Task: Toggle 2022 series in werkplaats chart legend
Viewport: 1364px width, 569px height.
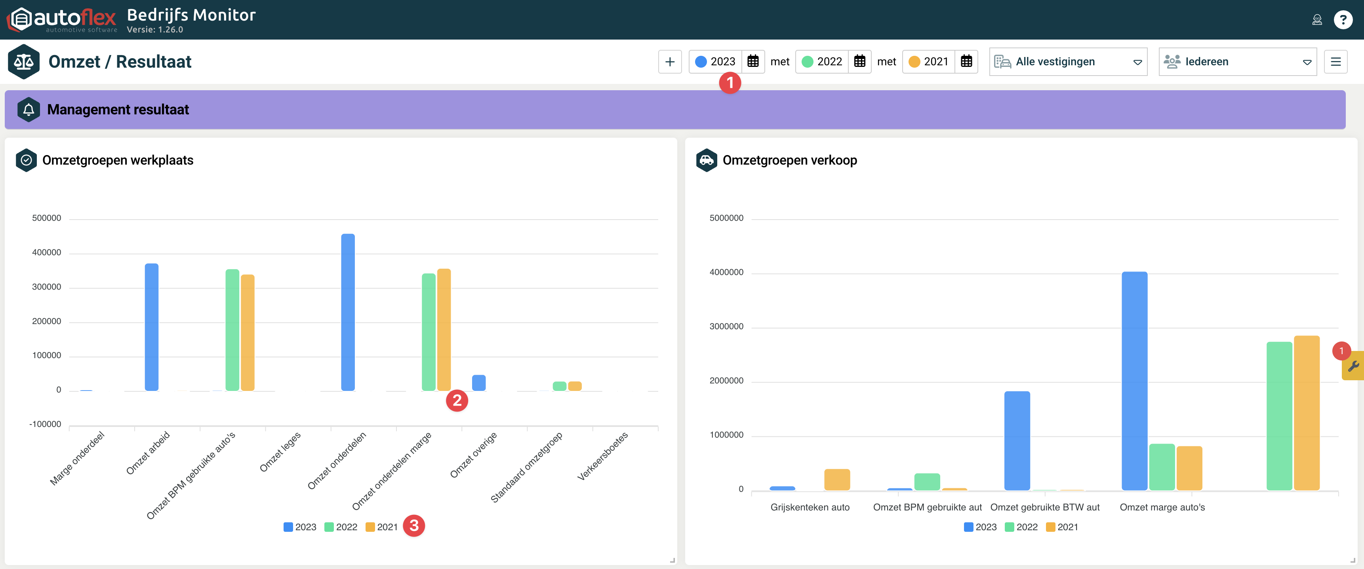Action: coord(341,527)
